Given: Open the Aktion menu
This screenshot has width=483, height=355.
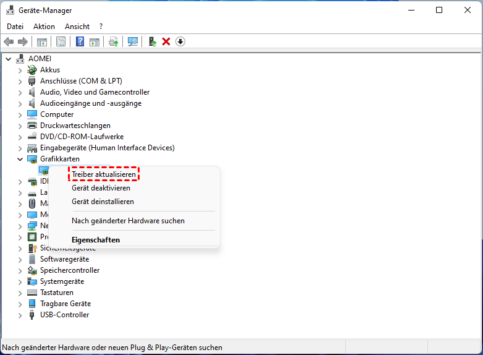Looking at the screenshot, I should coord(44,27).
